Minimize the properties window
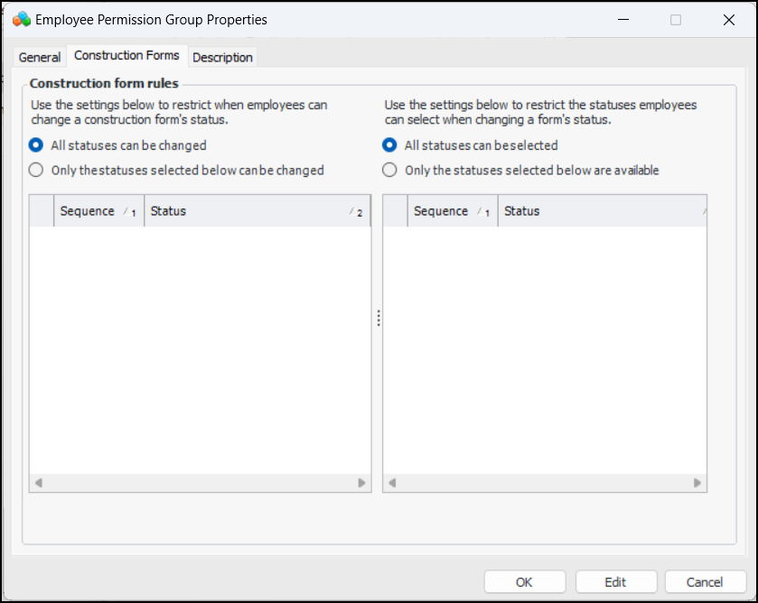This screenshot has width=758, height=603. point(622,20)
